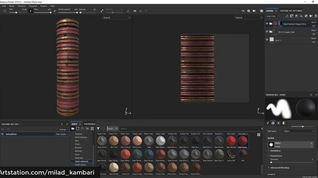Image resolution: width=318 pixels, height=178 pixels.
Task: Add a new paint layer
Action: tap(296, 16)
